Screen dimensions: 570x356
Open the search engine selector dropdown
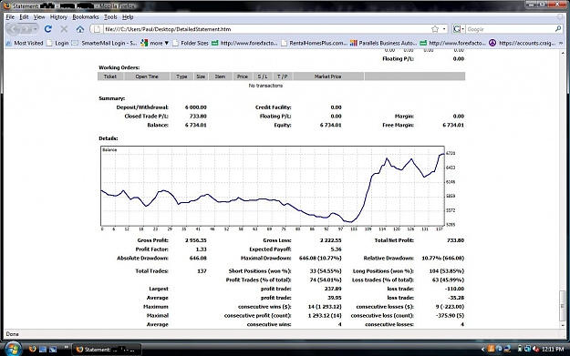tap(459, 29)
